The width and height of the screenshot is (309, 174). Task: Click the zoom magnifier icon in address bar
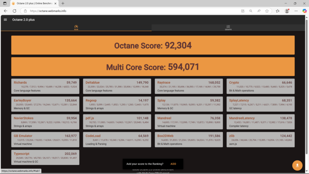coord(251,11)
